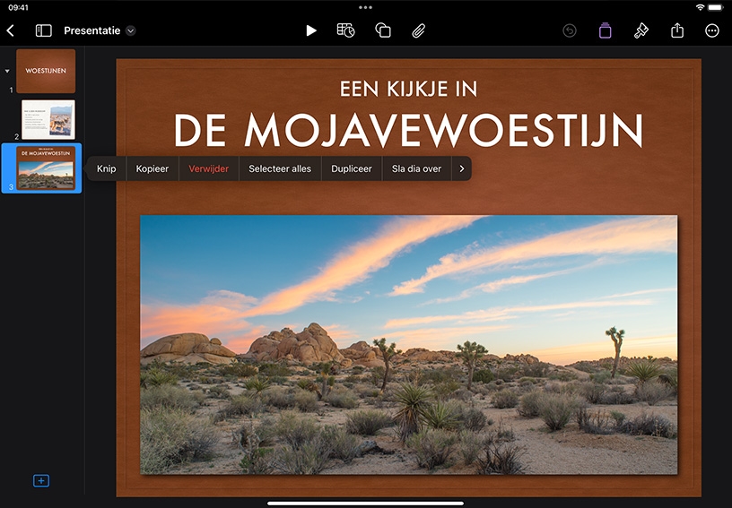
Task: Select the WOESTIJNEN slide 1 thumbnail
Action: [46, 71]
